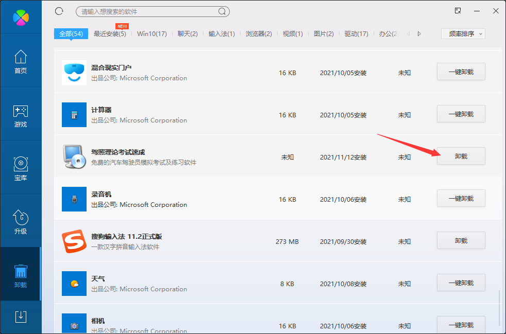
Task: Click the 驾照理论考试速成 program icon
Action: 74,157
